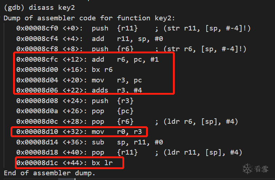
Task: Click the mov r0, r3 highlighted line
Action: tap(79, 132)
